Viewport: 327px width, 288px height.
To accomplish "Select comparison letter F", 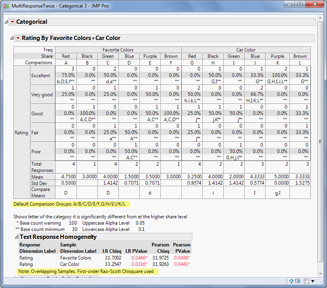I will (x=171, y=63).
